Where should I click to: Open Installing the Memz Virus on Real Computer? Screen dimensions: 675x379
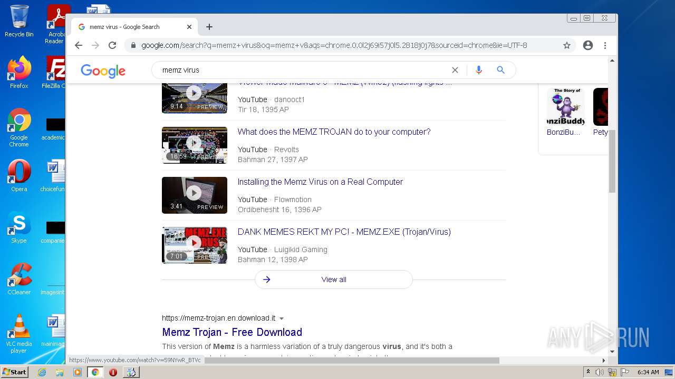[320, 182]
